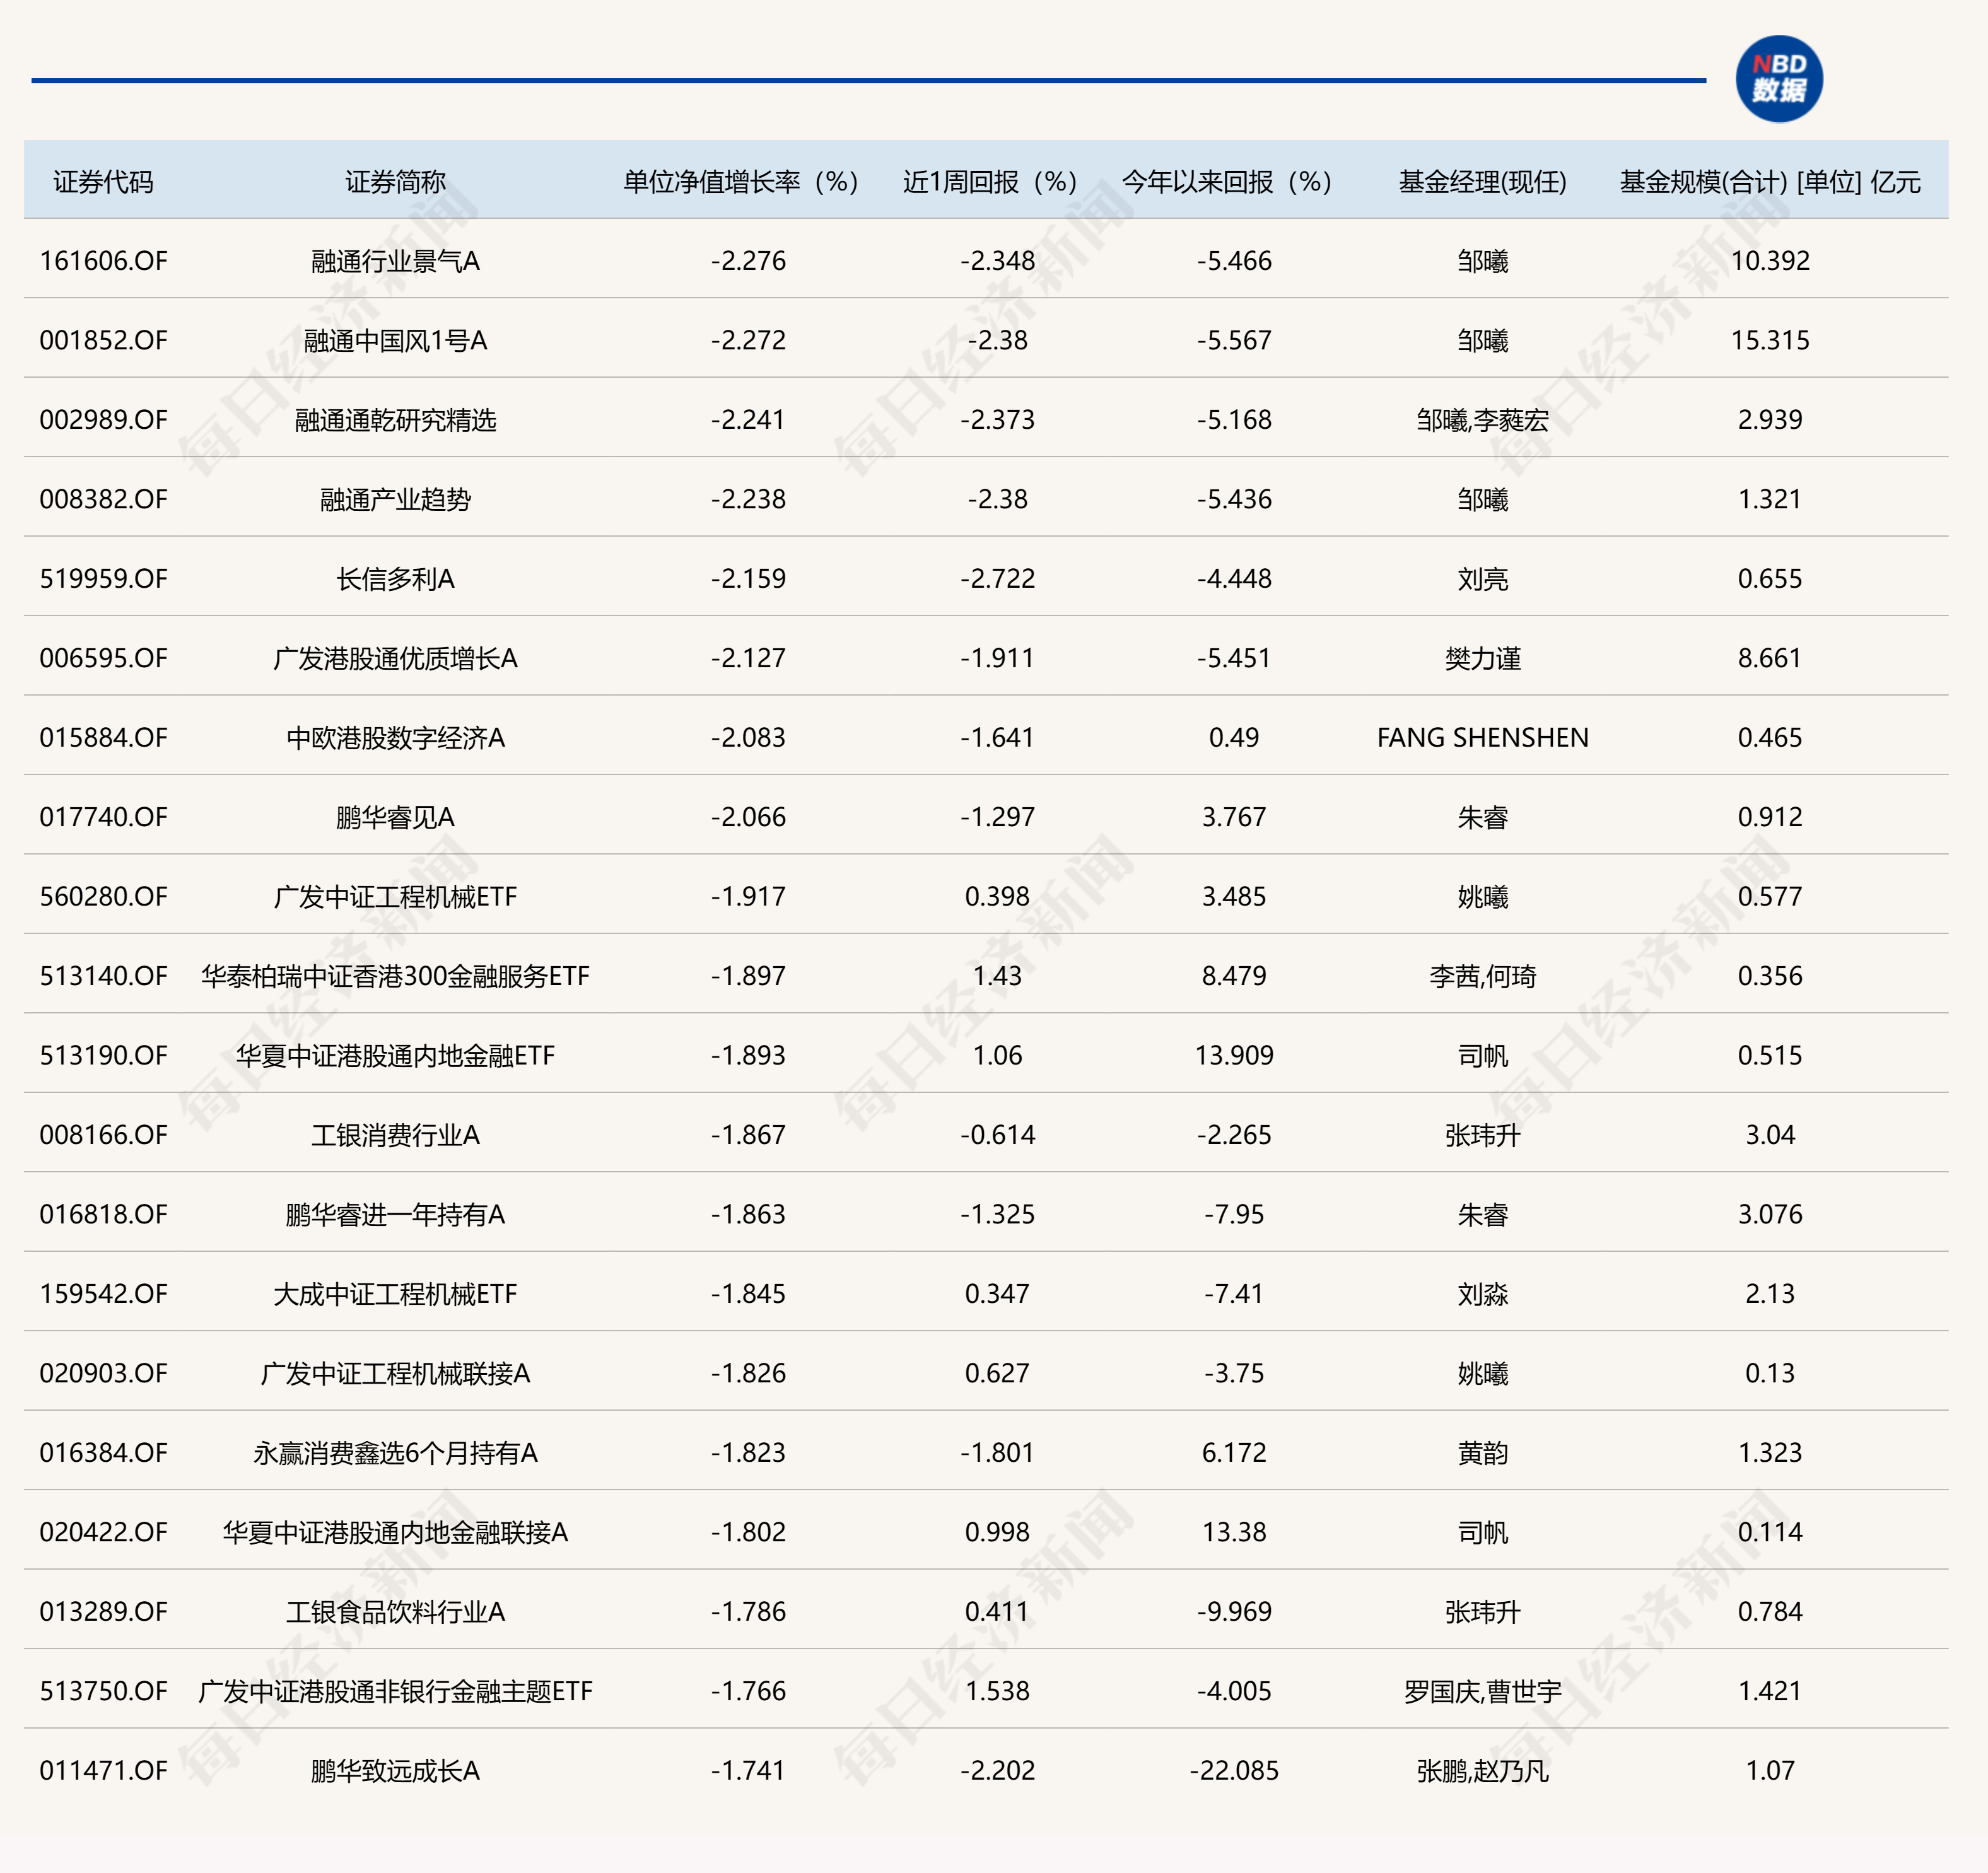Screen dimensions: 1988x1873
Task: Click manager name 樊力谨
Action: [x=1482, y=658]
